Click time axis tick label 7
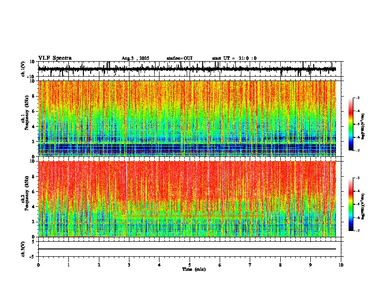This screenshot has height=297, width=384. 250,265
